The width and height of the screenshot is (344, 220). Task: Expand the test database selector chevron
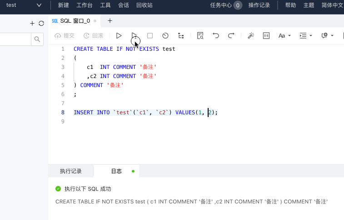[39, 5]
